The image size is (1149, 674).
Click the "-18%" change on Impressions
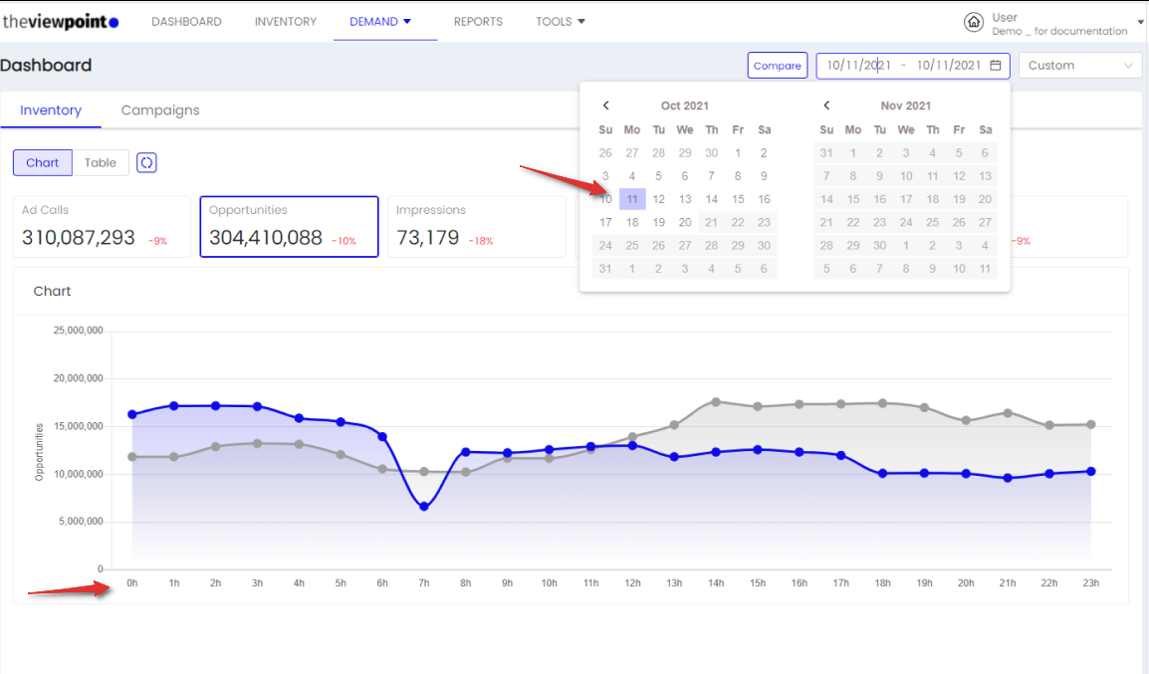coord(481,241)
